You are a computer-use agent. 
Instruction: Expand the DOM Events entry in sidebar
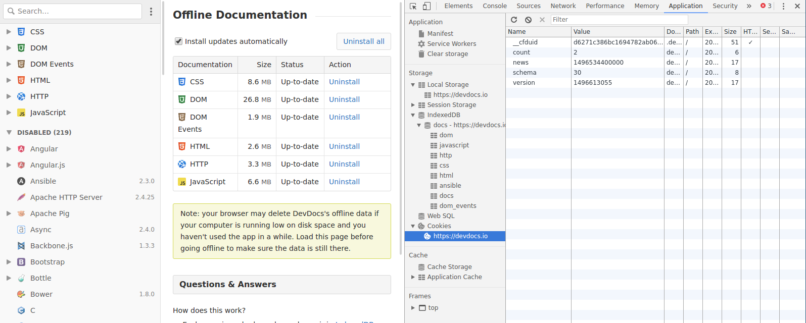[x=9, y=64]
